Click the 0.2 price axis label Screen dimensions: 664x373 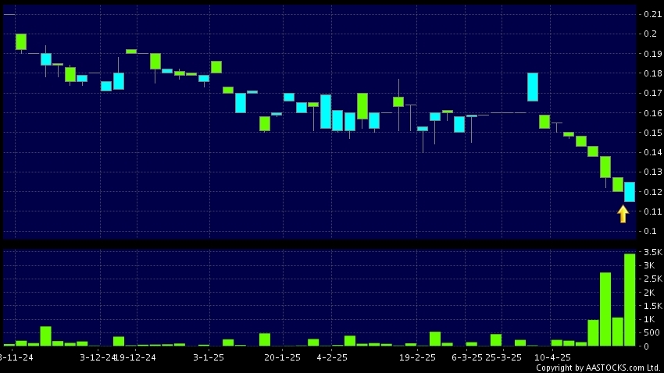(x=651, y=34)
